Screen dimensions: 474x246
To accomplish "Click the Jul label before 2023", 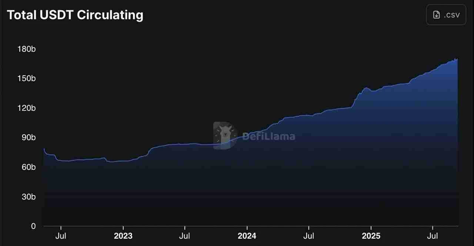I will click(61, 236).
